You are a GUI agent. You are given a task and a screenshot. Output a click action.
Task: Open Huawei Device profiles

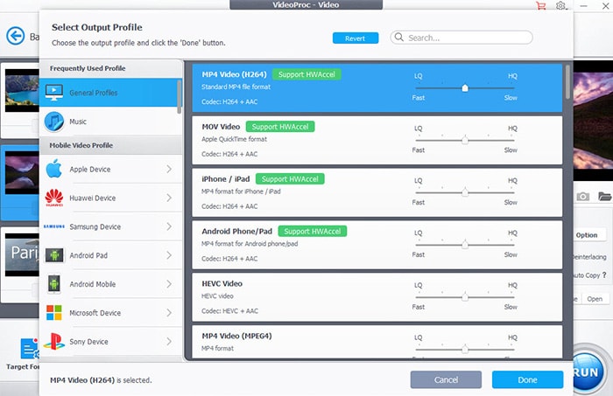point(110,198)
